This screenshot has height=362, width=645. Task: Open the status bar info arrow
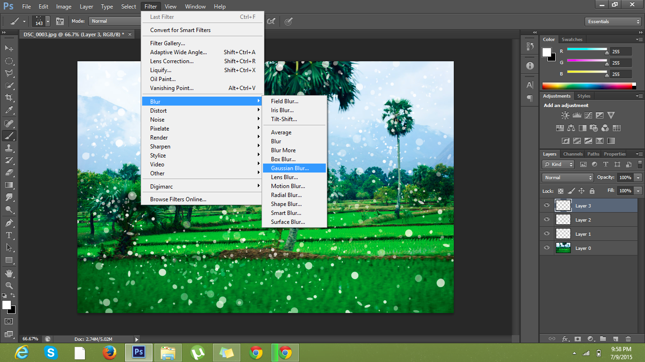(137, 339)
